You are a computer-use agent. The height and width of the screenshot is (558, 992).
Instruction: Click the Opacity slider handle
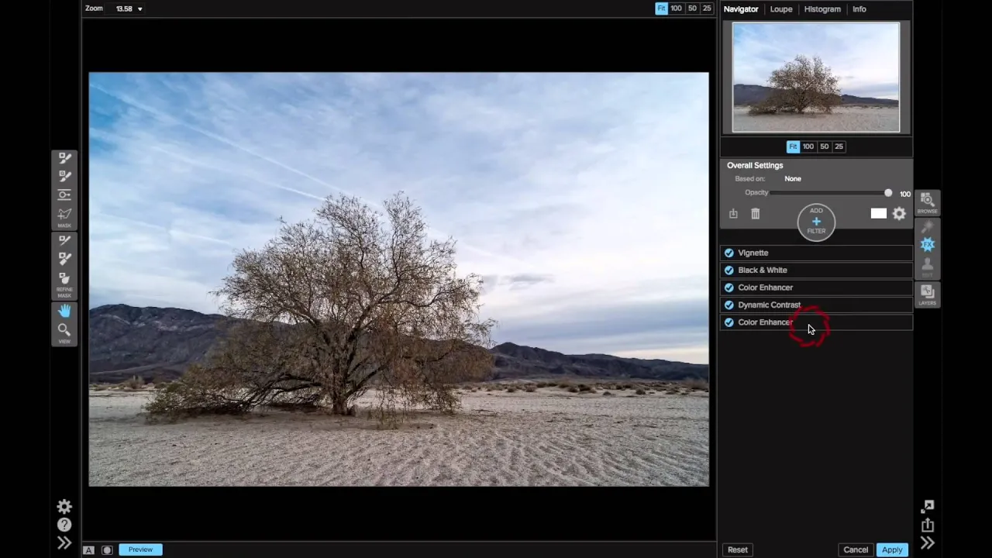(888, 193)
